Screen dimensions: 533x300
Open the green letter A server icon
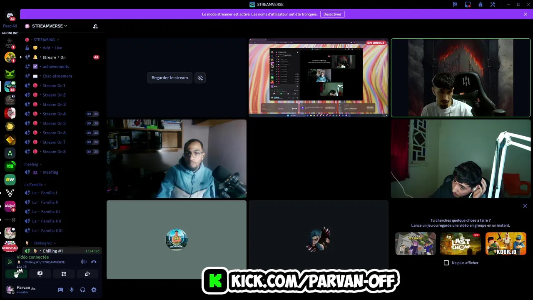(x=10, y=153)
